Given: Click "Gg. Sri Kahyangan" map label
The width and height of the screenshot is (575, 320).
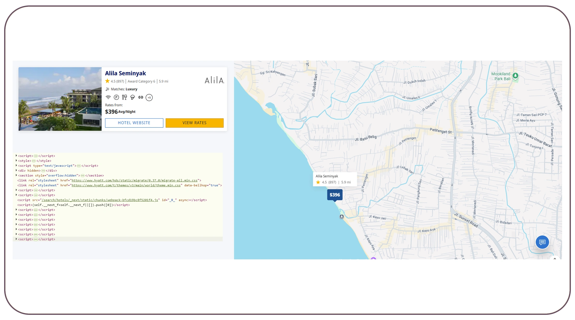Looking at the screenshot, I should click(273, 73).
